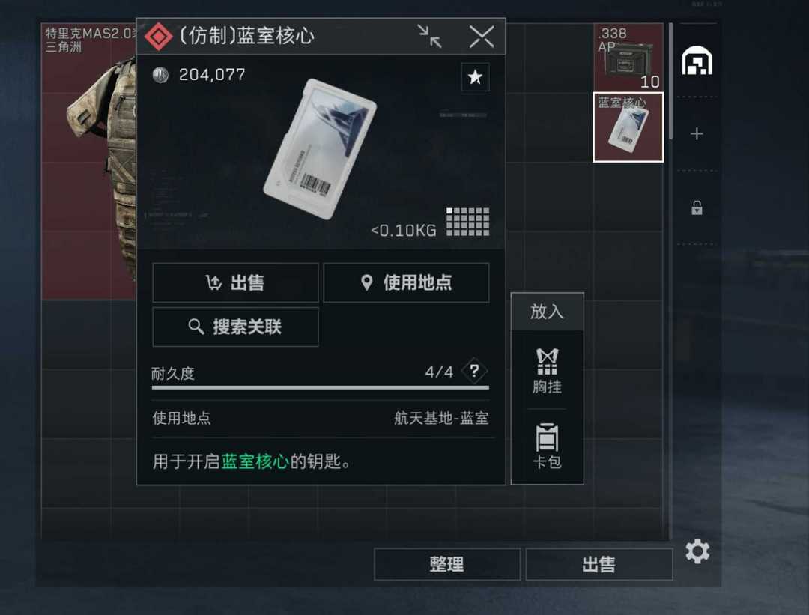
Task: Click the lock icon in the sidebar
Action: [x=697, y=207]
